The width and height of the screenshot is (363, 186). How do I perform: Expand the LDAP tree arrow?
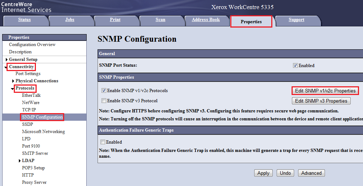[x=20, y=161]
